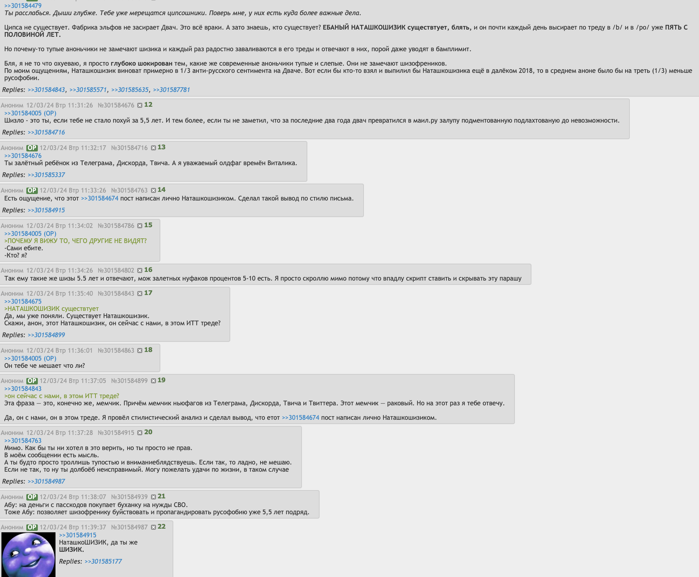Open the purple moon face image thumbnail
The width and height of the screenshot is (699, 577).
[x=28, y=555]
